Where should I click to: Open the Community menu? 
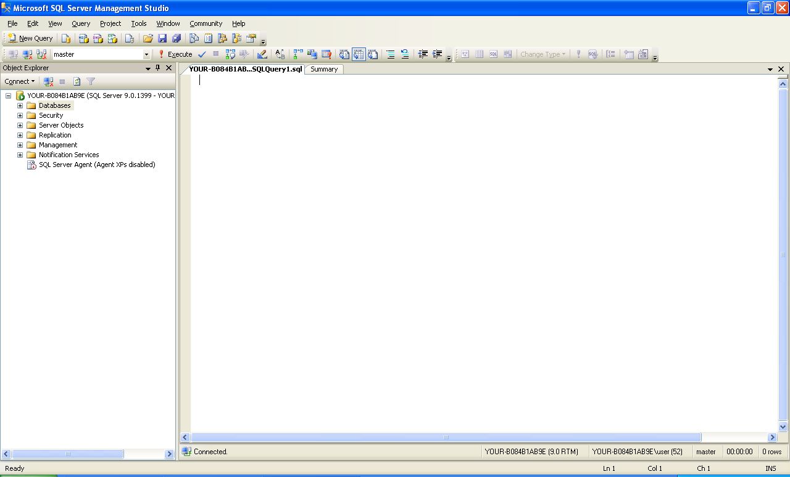click(x=206, y=23)
